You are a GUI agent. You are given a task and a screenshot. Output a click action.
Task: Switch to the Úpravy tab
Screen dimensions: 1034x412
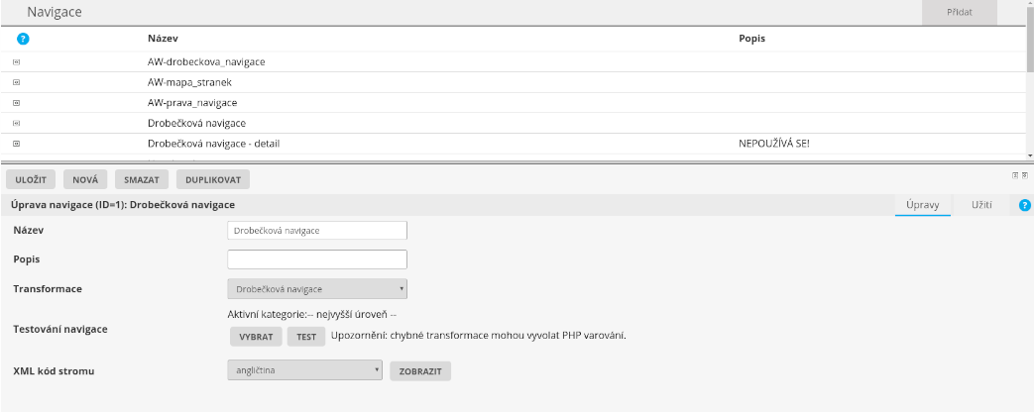(x=922, y=204)
